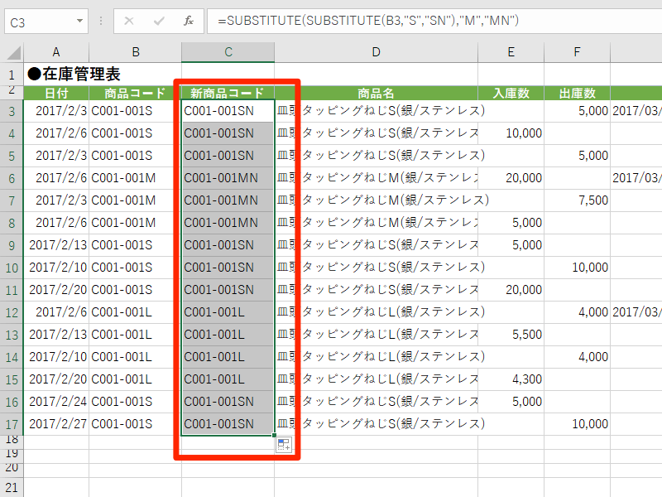The image size is (662, 497).
Task: Open the Auto Fill Options button
Action: (284, 445)
